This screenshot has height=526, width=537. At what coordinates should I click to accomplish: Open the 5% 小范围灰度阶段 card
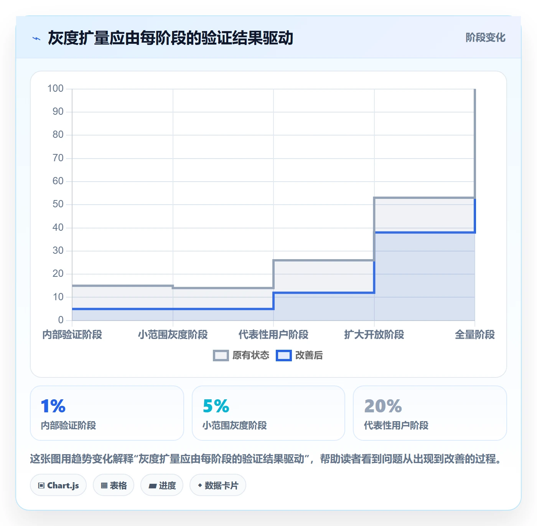(x=268, y=413)
